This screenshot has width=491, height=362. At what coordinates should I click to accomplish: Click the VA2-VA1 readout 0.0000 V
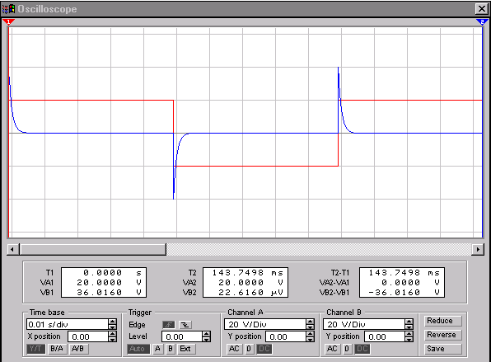(410, 283)
